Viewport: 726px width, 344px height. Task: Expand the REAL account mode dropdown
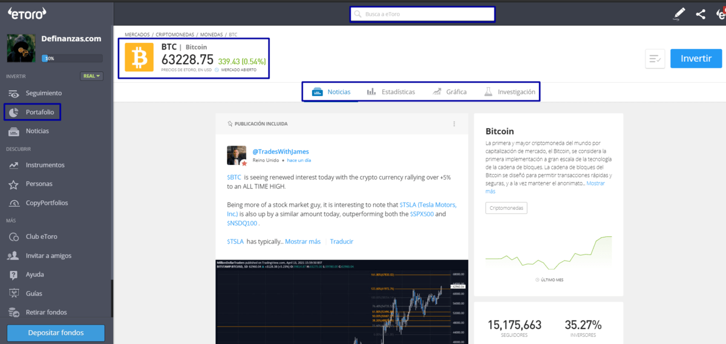pos(91,76)
